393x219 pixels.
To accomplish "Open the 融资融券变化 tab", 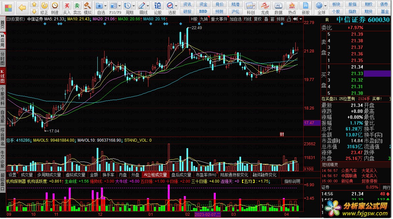I will 265,175.
